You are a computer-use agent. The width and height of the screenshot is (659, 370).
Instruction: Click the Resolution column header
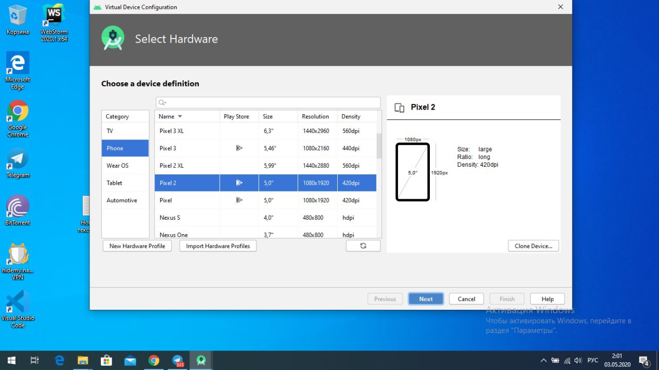pyautogui.click(x=315, y=117)
